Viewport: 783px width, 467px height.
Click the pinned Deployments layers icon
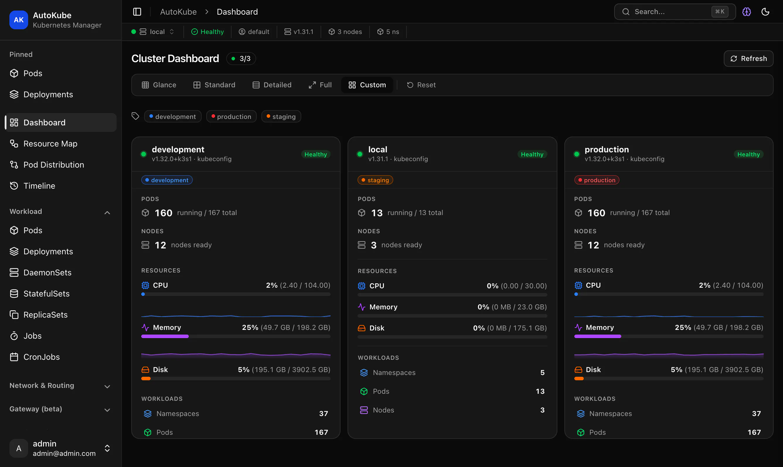coord(14,94)
